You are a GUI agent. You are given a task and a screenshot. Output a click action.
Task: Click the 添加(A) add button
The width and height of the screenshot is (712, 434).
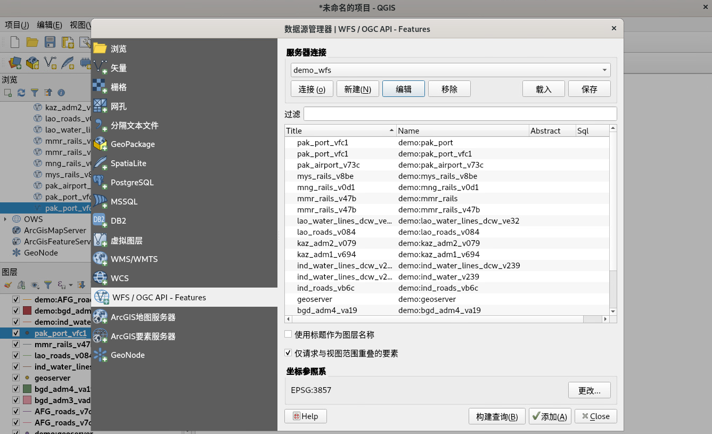550,416
